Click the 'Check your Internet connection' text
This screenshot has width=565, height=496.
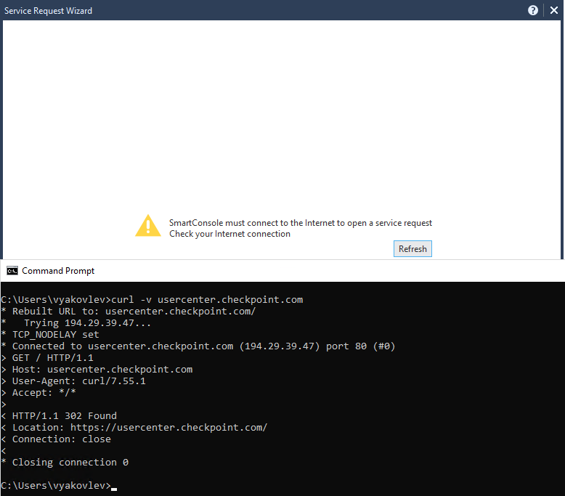click(x=229, y=234)
